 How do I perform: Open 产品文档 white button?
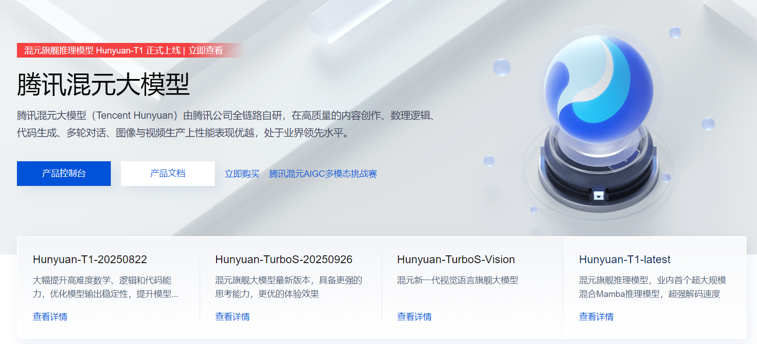168,174
